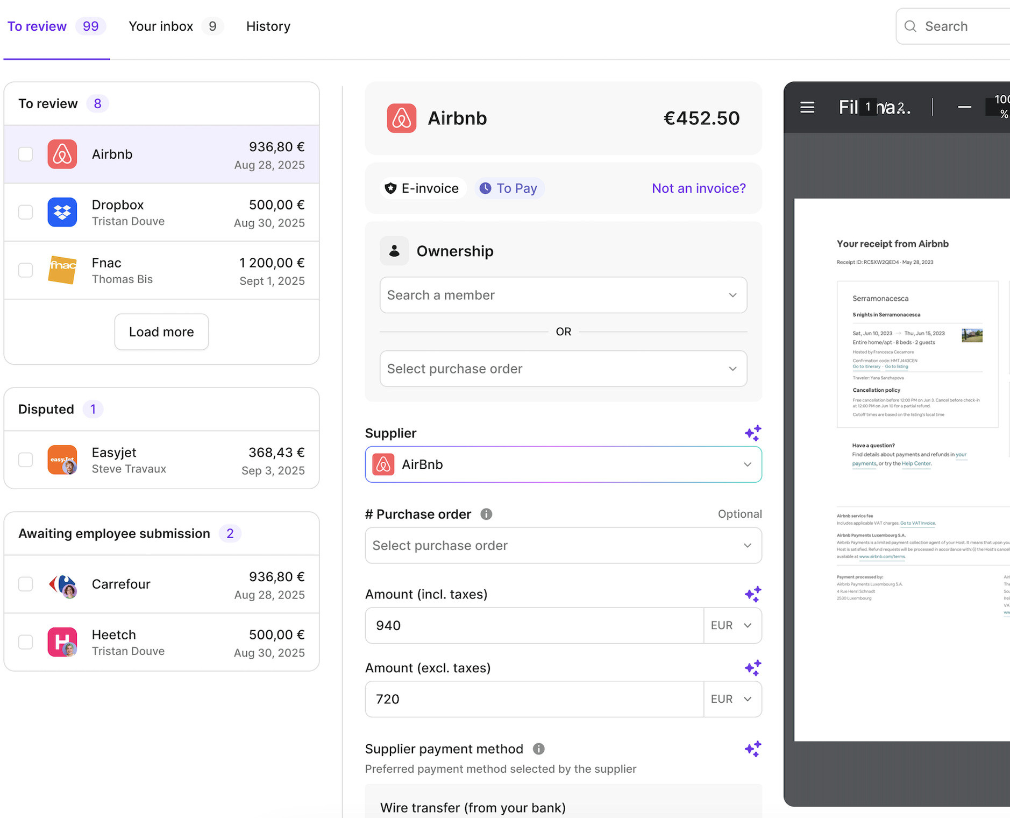This screenshot has width=1010, height=818.
Task: Click the Not an invoice? link
Action: click(698, 188)
